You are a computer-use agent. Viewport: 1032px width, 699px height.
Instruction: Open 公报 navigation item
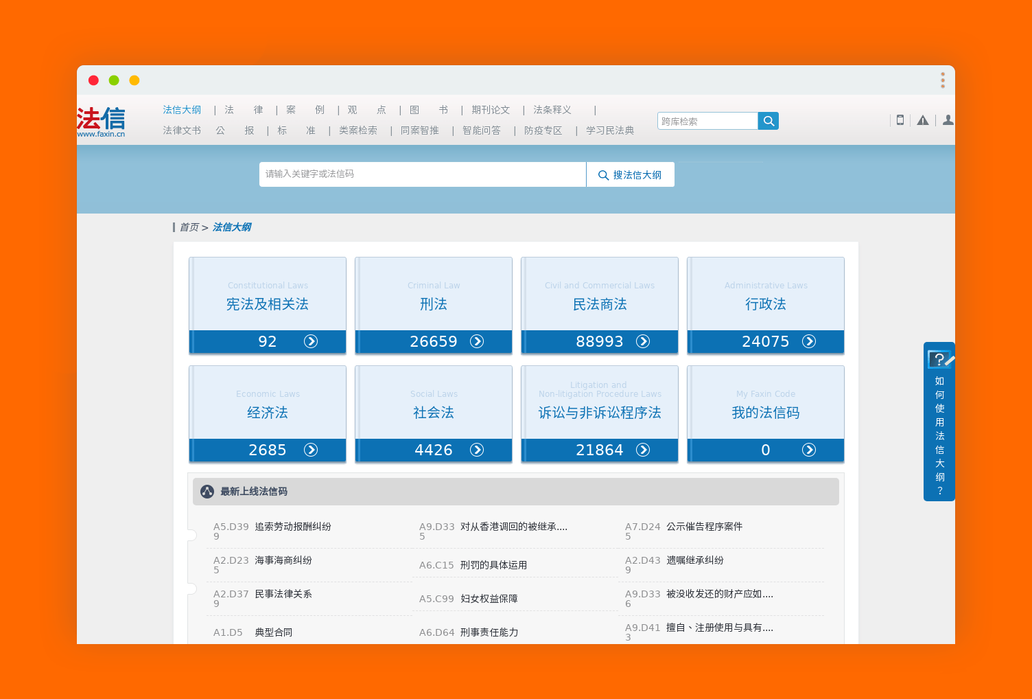coord(235,130)
